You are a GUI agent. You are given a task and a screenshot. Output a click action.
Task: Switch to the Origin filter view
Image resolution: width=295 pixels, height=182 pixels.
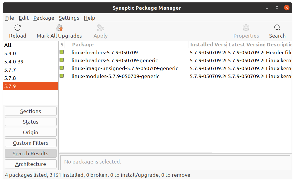(x=31, y=132)
